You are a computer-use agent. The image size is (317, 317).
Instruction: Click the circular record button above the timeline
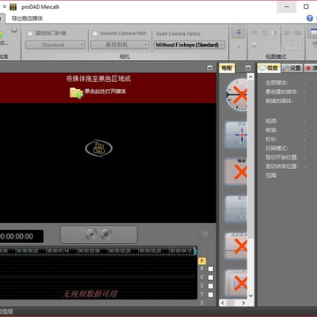click(x=205, y=233)
